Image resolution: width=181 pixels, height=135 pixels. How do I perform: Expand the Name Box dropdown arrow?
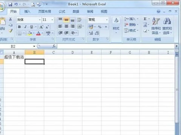pos(34,46)
